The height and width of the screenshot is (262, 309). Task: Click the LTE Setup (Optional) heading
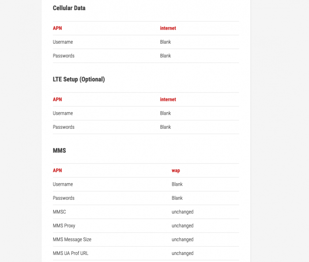(79, 79)
